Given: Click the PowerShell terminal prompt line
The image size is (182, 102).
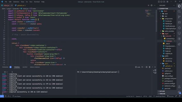Looking at the screenshot, I should coord(98,72).
